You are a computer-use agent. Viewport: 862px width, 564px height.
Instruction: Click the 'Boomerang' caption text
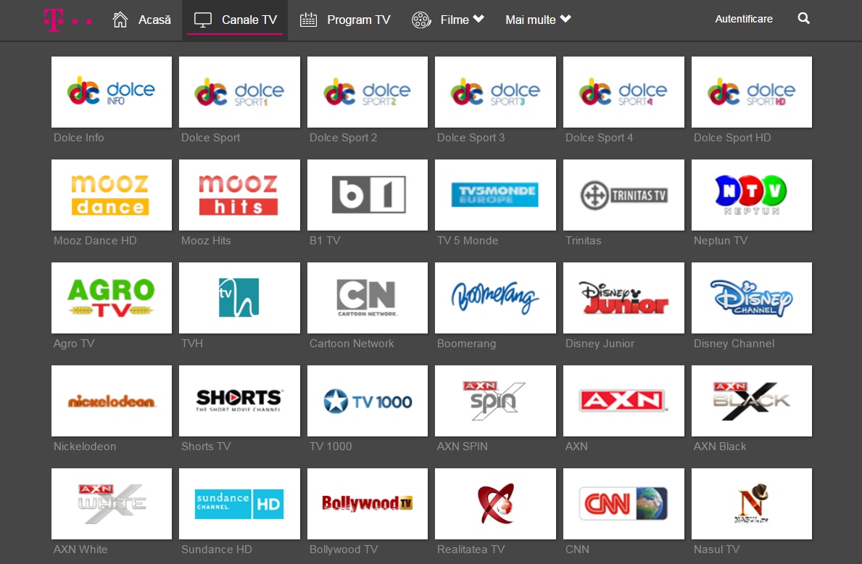tap(466, 344)
